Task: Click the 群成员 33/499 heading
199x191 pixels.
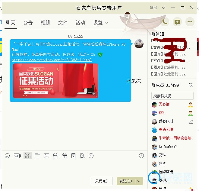Action: pyautogui.click(x=165, y=85)
